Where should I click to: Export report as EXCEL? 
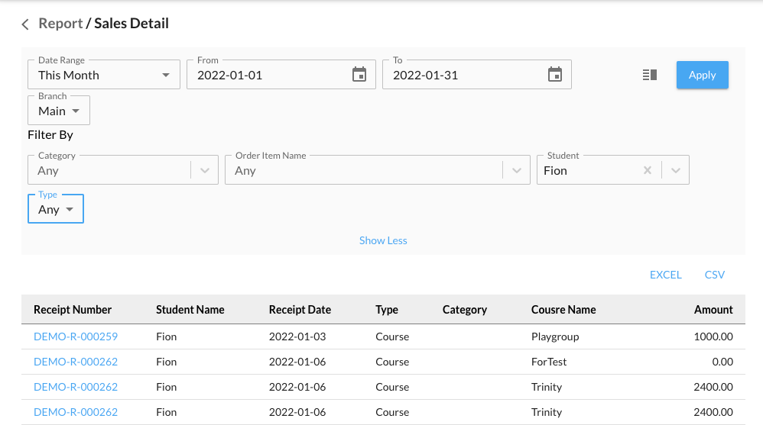point(665,275)
